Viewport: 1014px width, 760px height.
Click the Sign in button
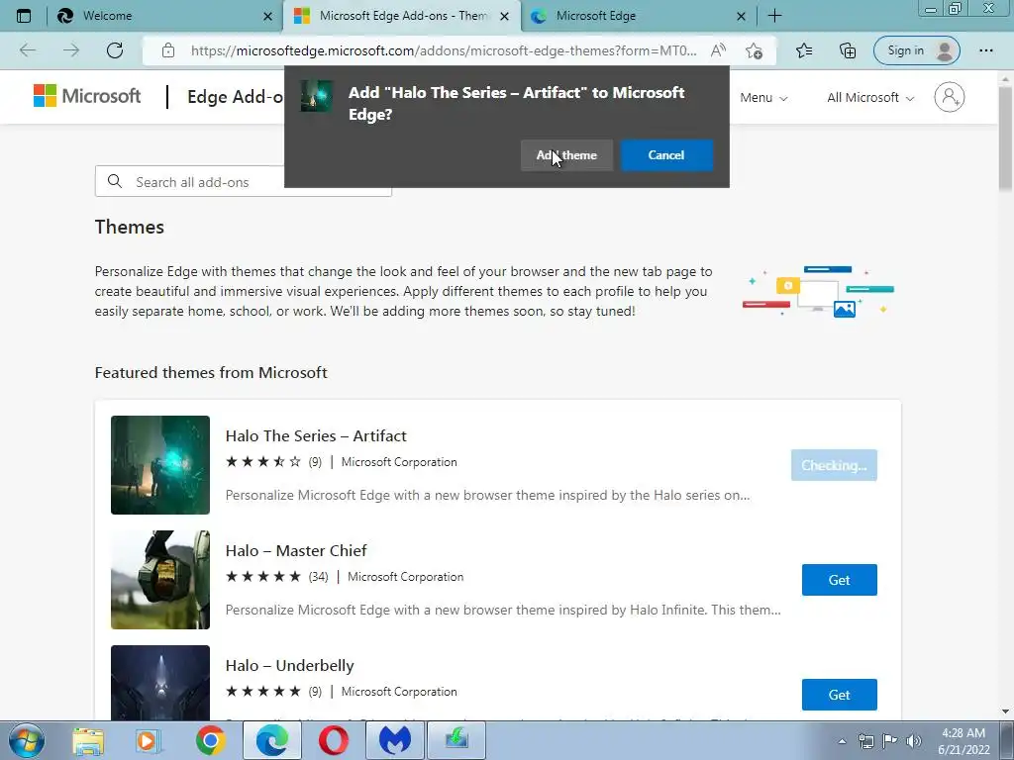coord(916,50)
